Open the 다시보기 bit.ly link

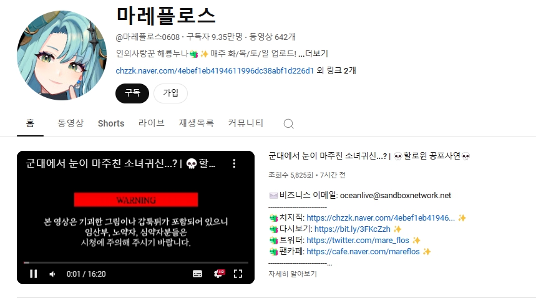click(x=352, y=229)
